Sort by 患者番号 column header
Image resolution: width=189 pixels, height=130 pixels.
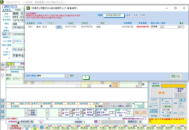pyautogui.click(x=31, y=23)
